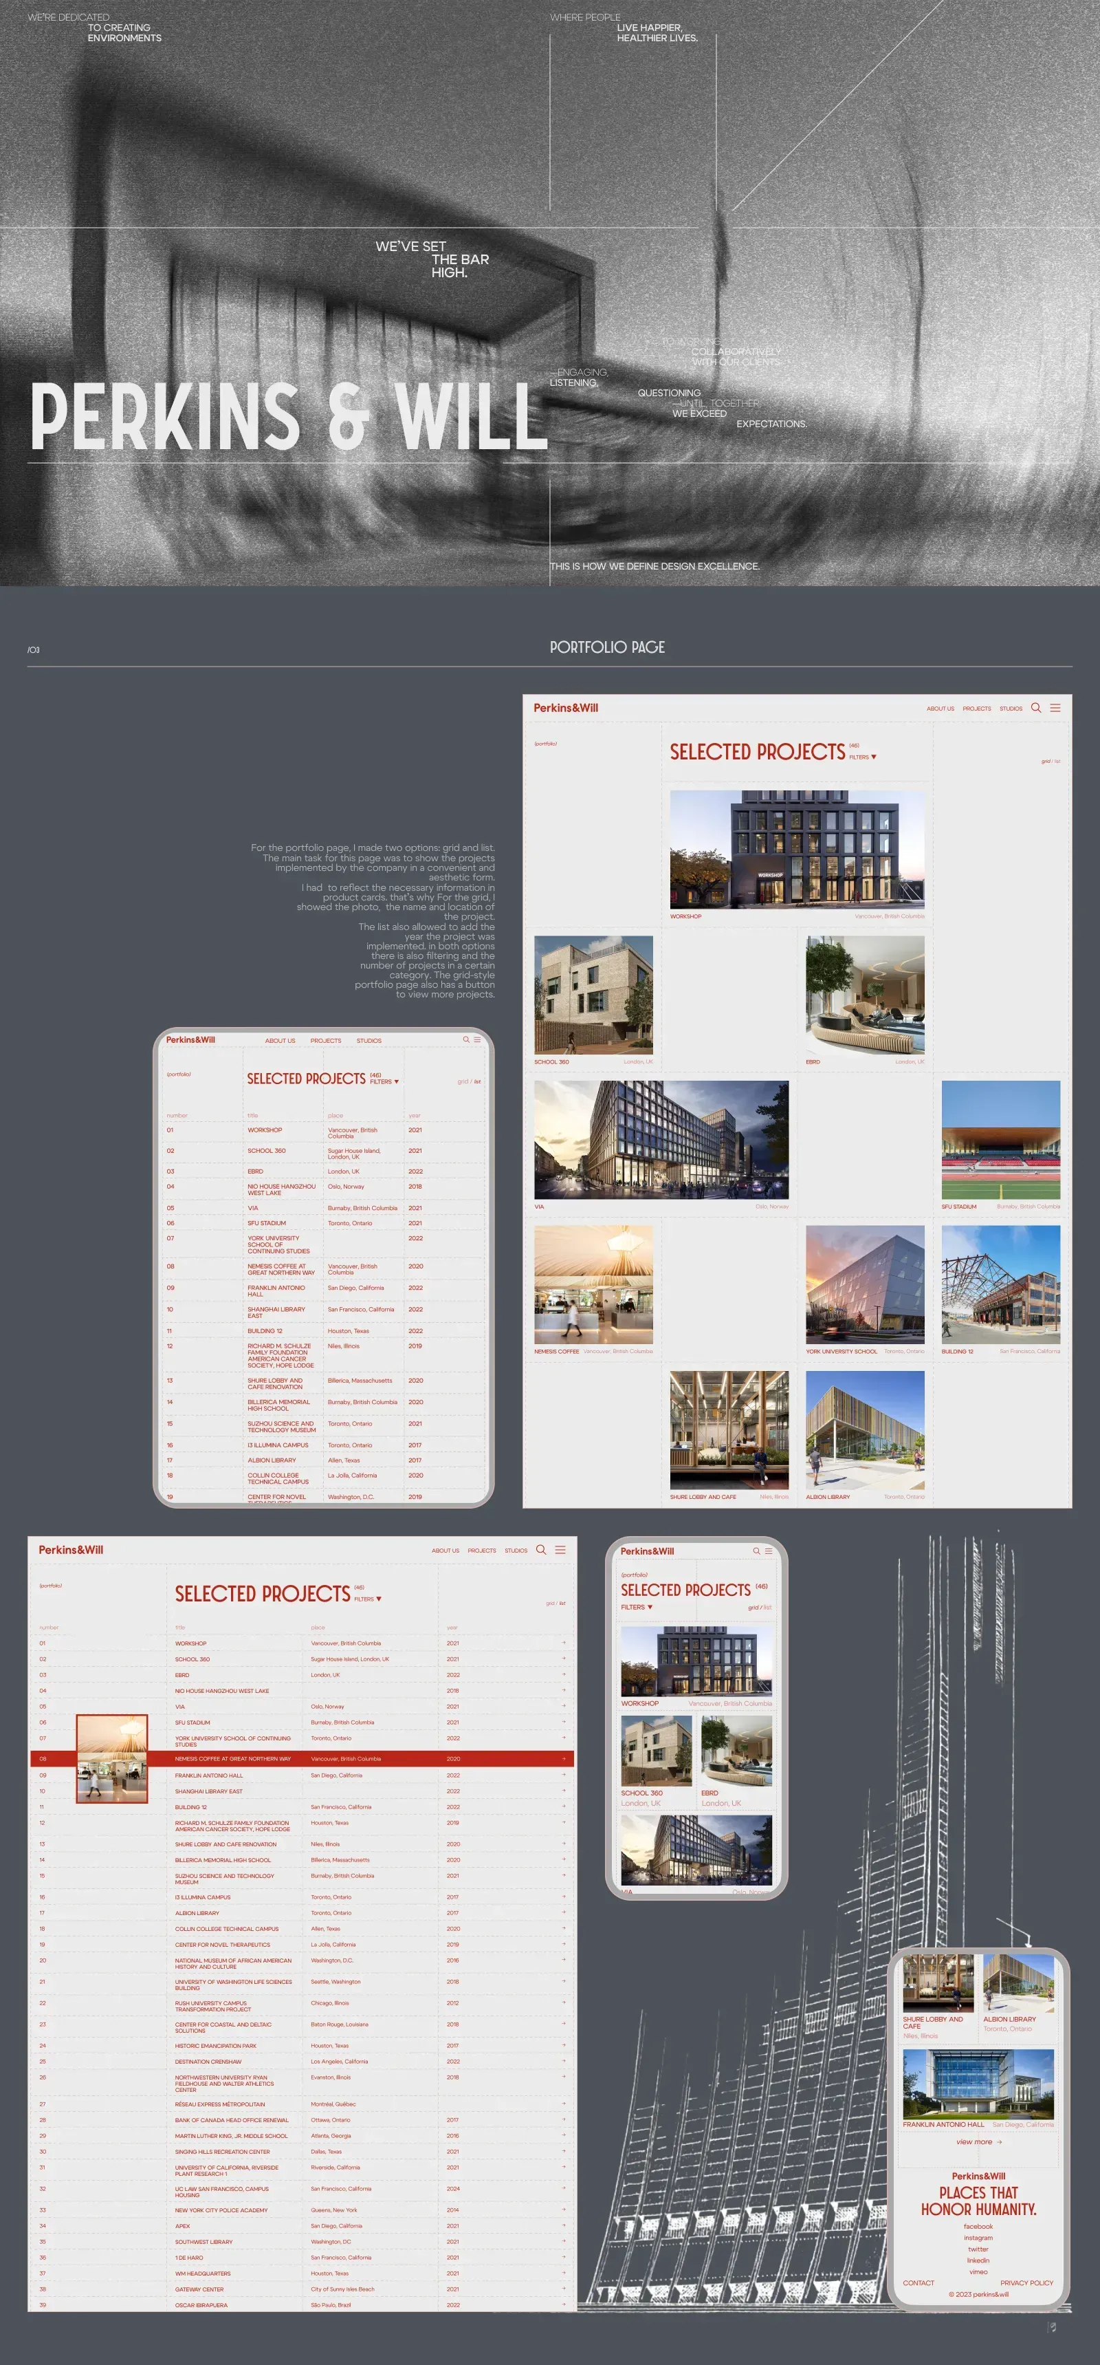Viewport: 1100px width, 2365px height.
Task: Click row arrow for SFU STADIUM in desktop list
Action: [x=563, y=1723]
